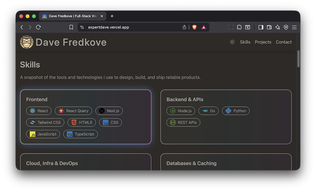Open Projects nav link

[263, 42]
